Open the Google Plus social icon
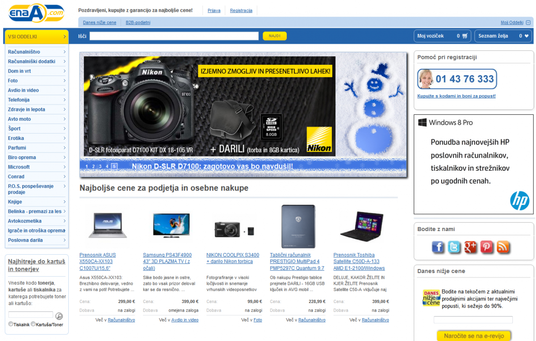The height and width of the screenshot is (341, 536). (470, 247)
